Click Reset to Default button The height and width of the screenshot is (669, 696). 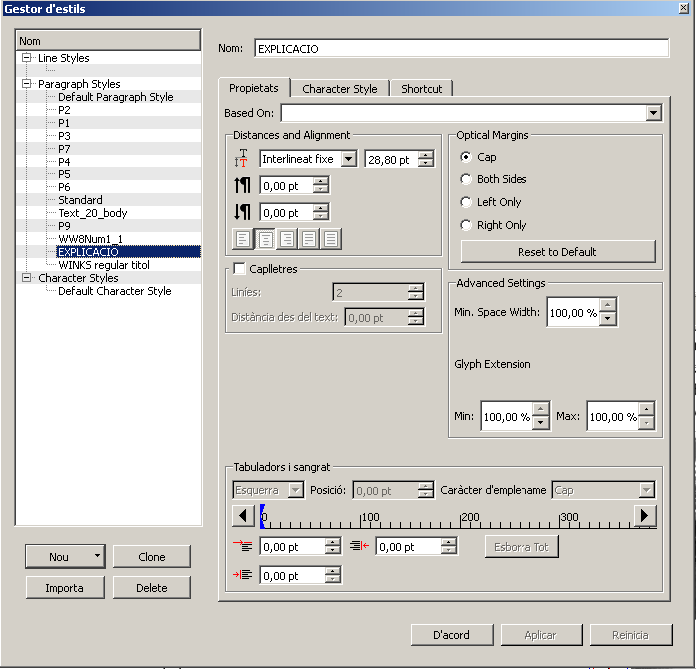557,251
